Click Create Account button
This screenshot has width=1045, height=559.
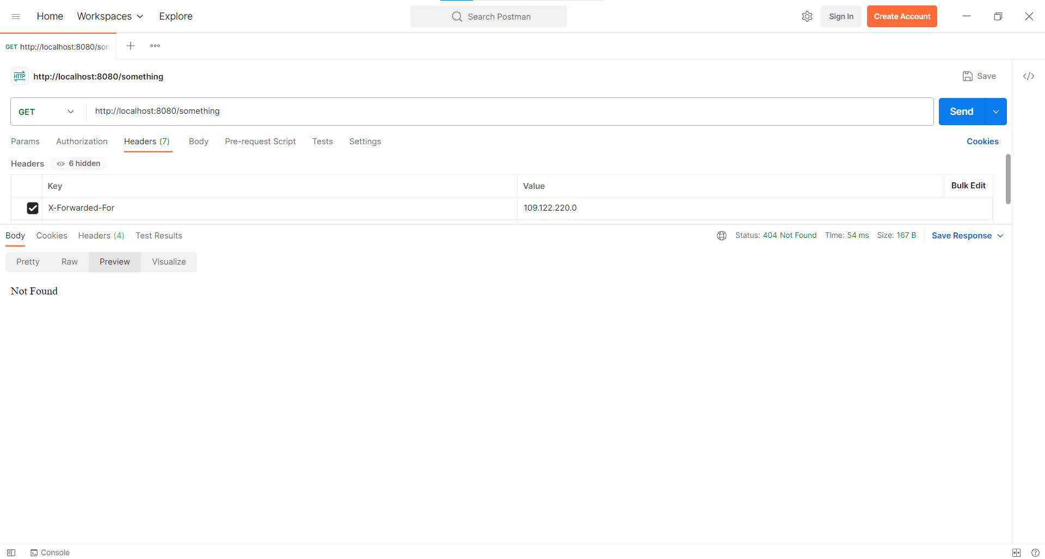coord(902,16)
